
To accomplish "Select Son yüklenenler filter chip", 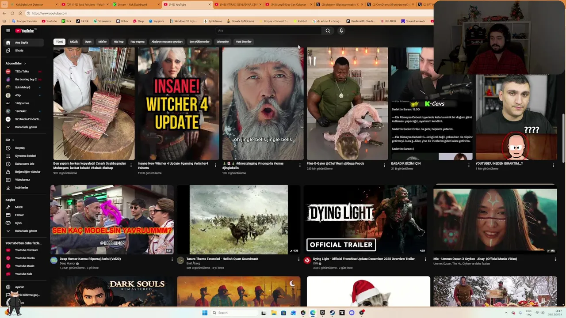I will (199, 42).
